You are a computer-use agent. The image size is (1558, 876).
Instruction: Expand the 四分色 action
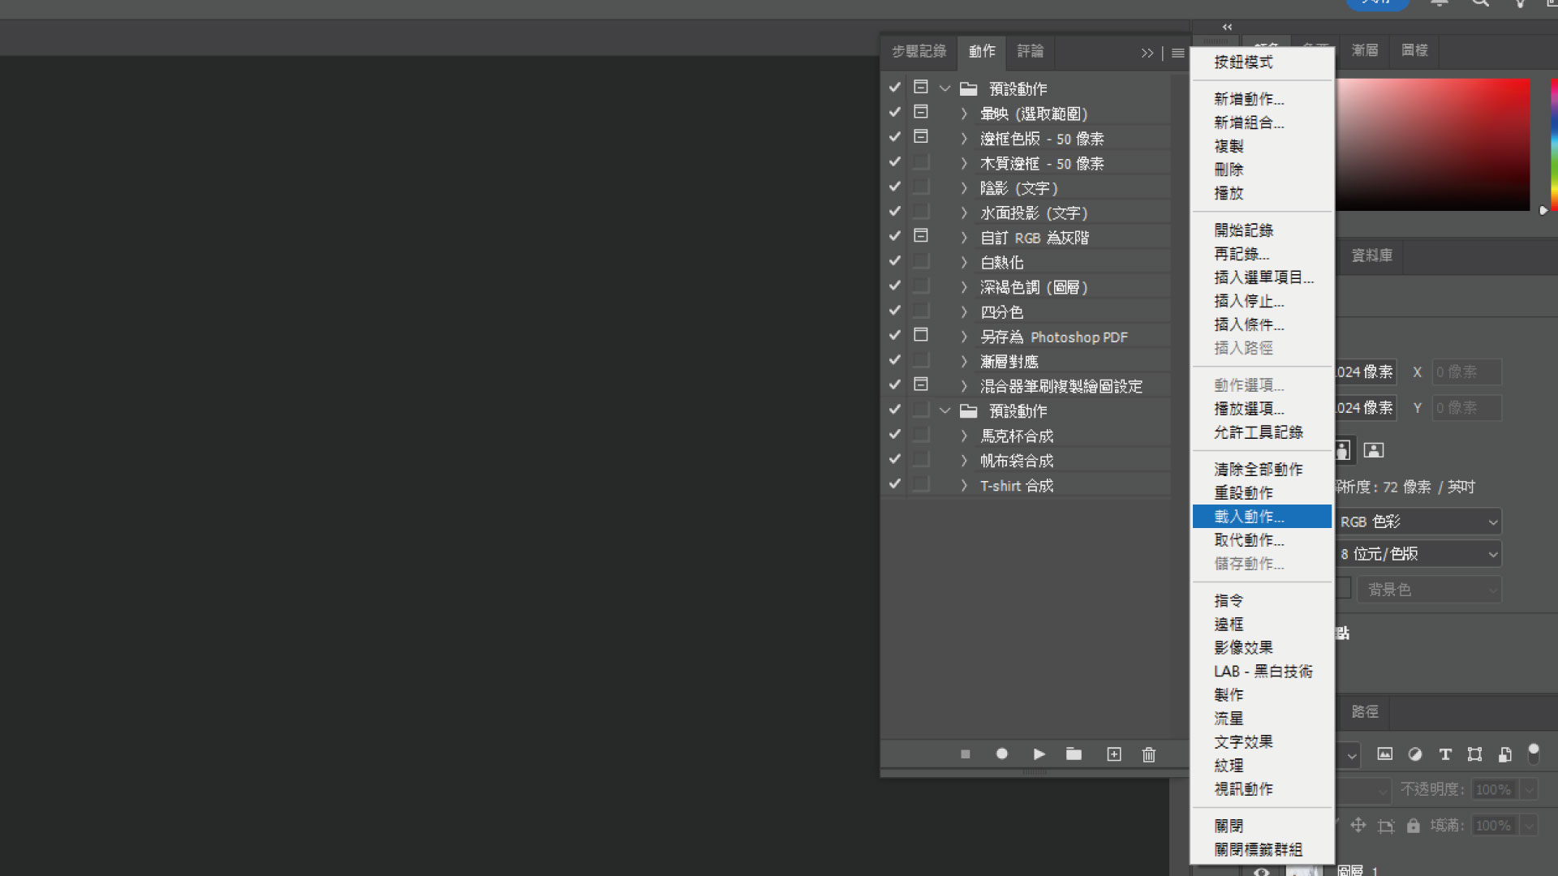click(964, 311)
